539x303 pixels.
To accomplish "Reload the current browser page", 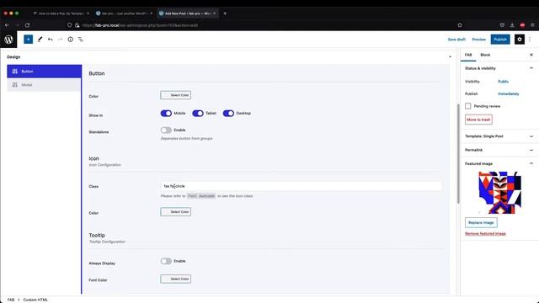I will tap(27, 25).
